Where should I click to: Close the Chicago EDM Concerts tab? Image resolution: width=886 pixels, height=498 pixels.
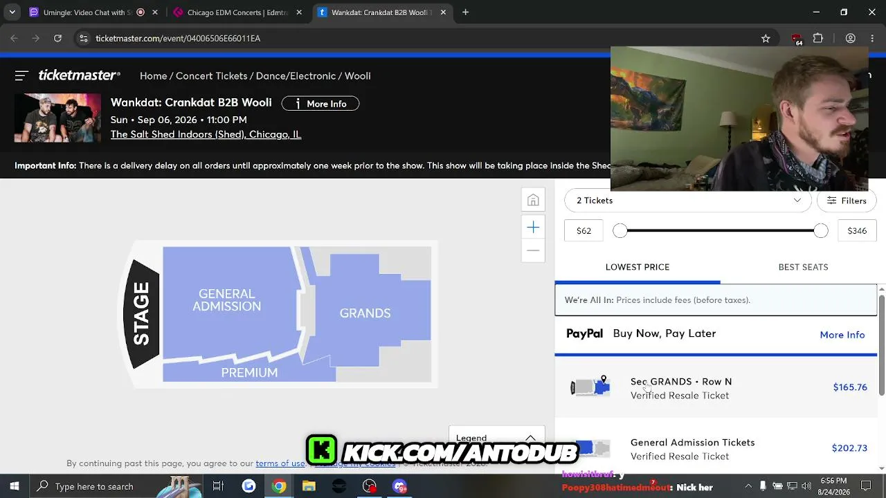click(x=299, y=12)
